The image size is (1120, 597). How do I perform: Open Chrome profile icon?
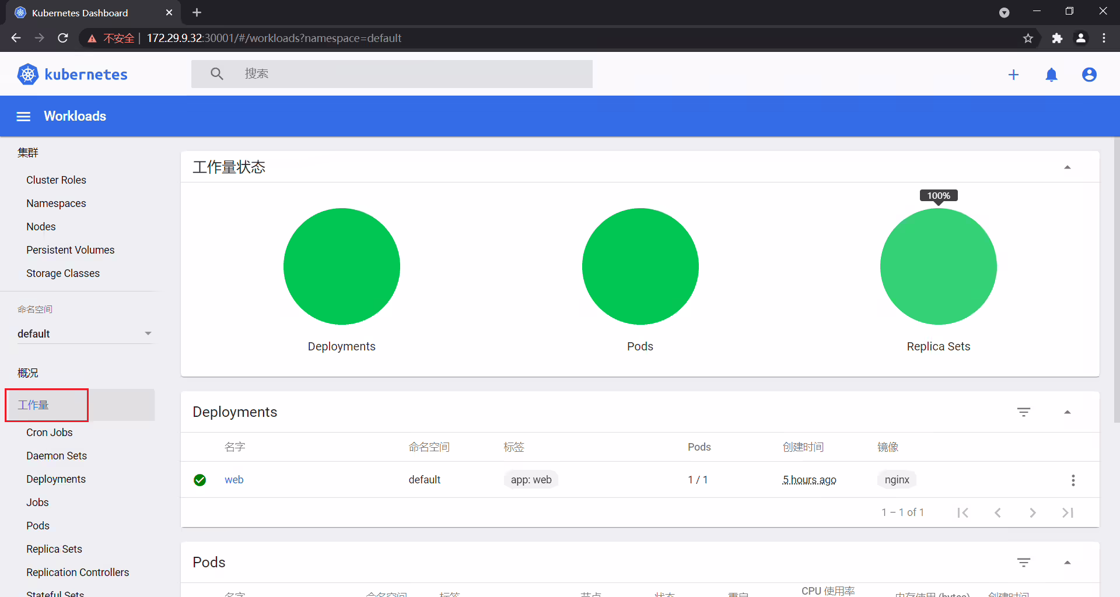(1081, 38)
